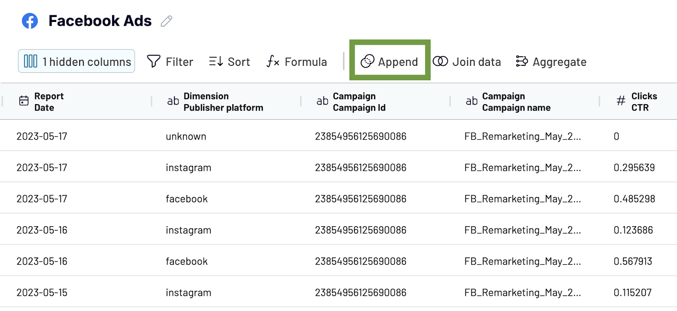This screenshot has height=311, width=677.
Task: Open the Filter options
Action: 170,62
